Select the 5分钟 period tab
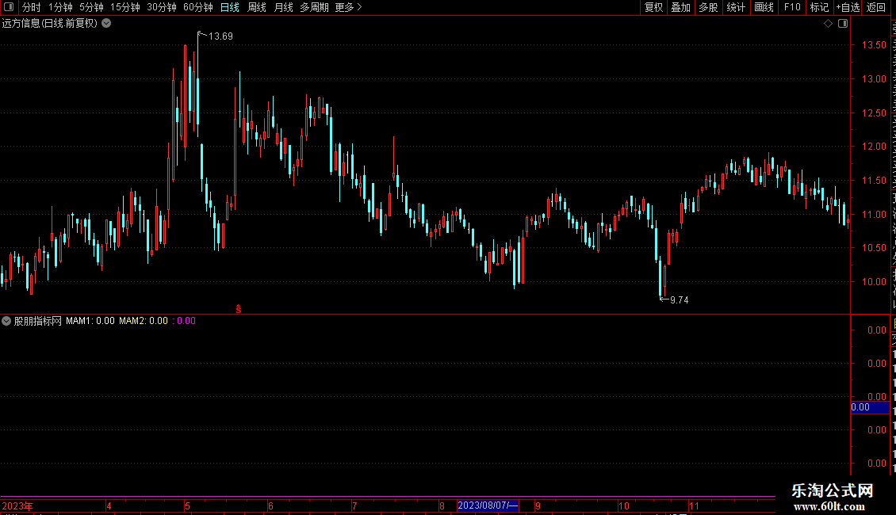Image resolution: width=896 pixels, height=515 pixels. (x=91, y=7)
